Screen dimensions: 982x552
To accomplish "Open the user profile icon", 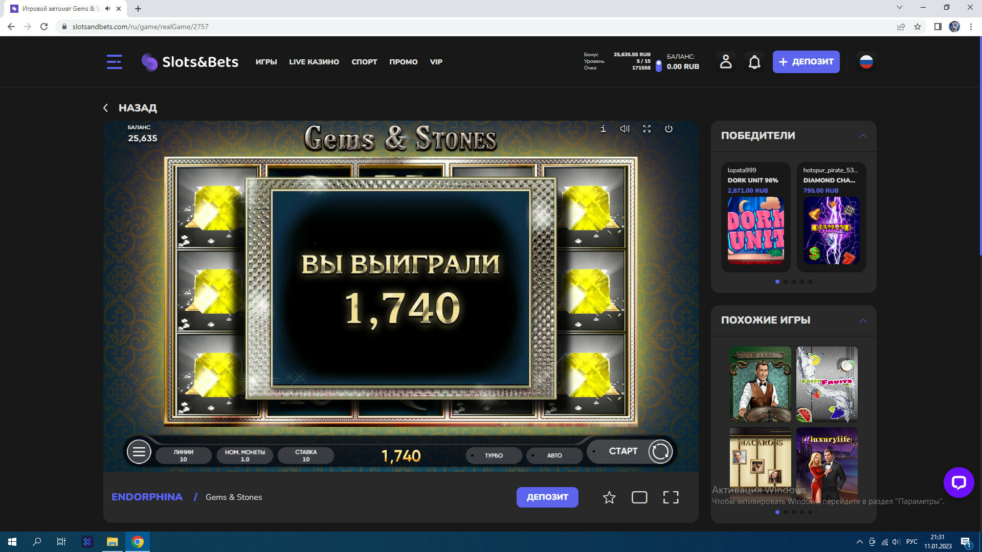I will pos(726,62).
